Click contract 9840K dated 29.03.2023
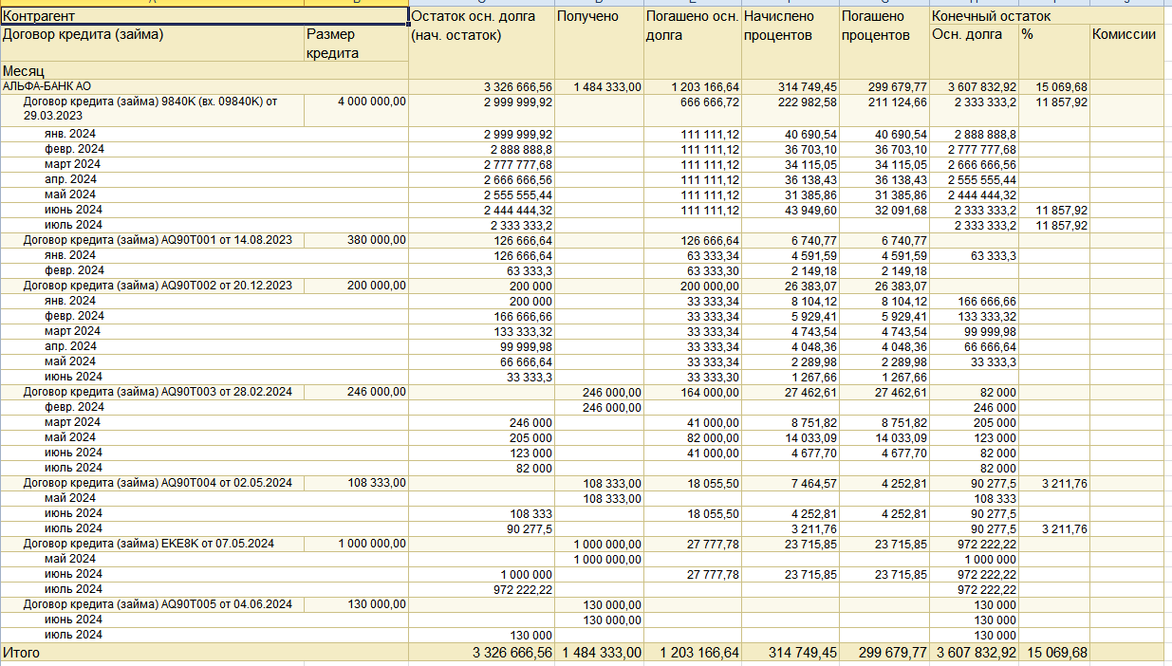1172x666 pixels. 150,102
